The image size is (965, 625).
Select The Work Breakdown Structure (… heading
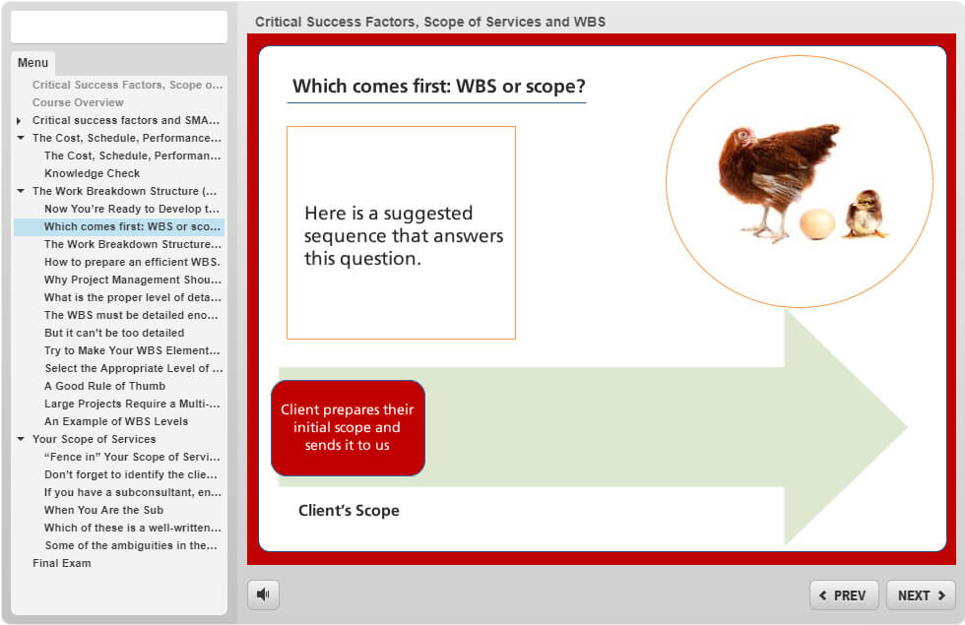coord(125,191)
